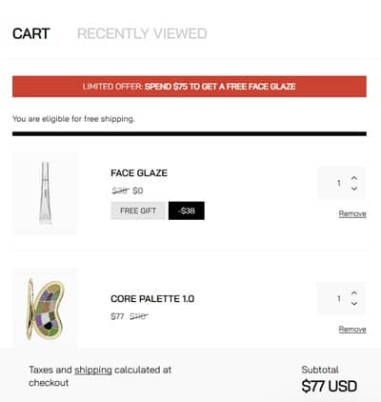Remove Core Palette 1.0 from cart
This screenshot has height=402, width=381.
pyautogui.click(x=352, y=329)
